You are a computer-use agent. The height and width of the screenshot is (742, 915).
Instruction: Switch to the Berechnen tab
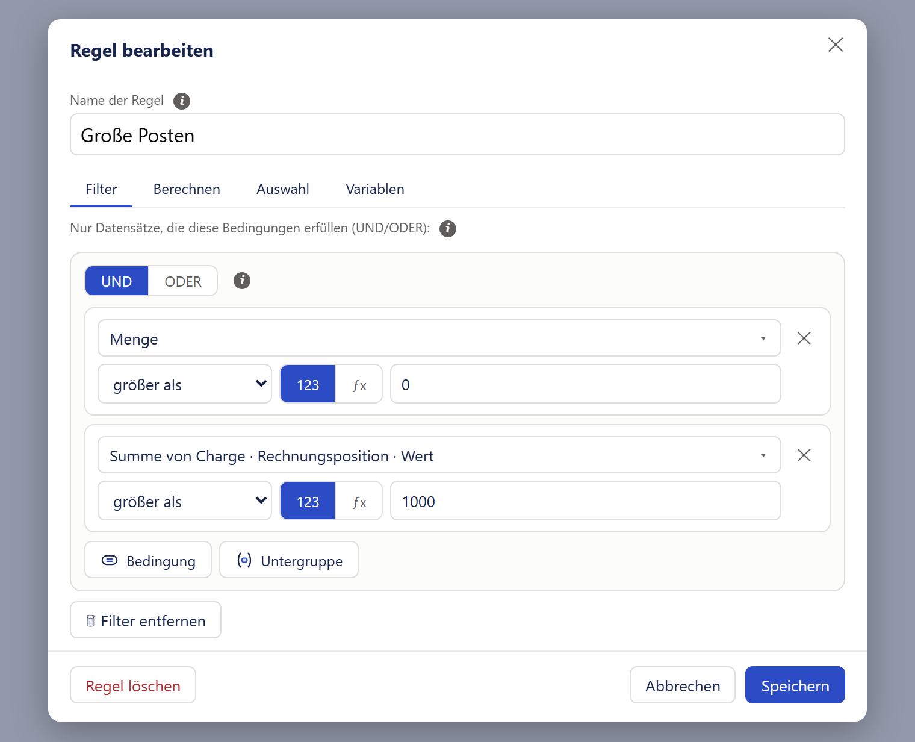point(187,189)
